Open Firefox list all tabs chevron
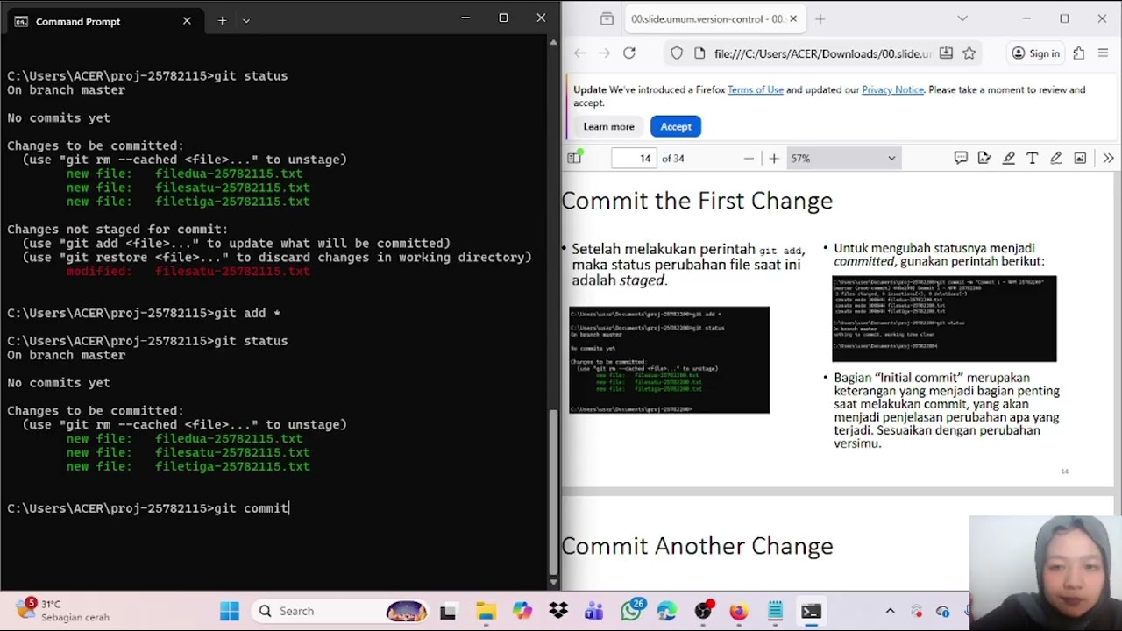 [962, 18]
